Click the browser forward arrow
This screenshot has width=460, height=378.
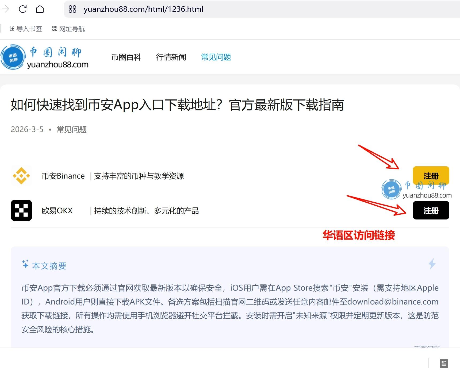point(5,9)
